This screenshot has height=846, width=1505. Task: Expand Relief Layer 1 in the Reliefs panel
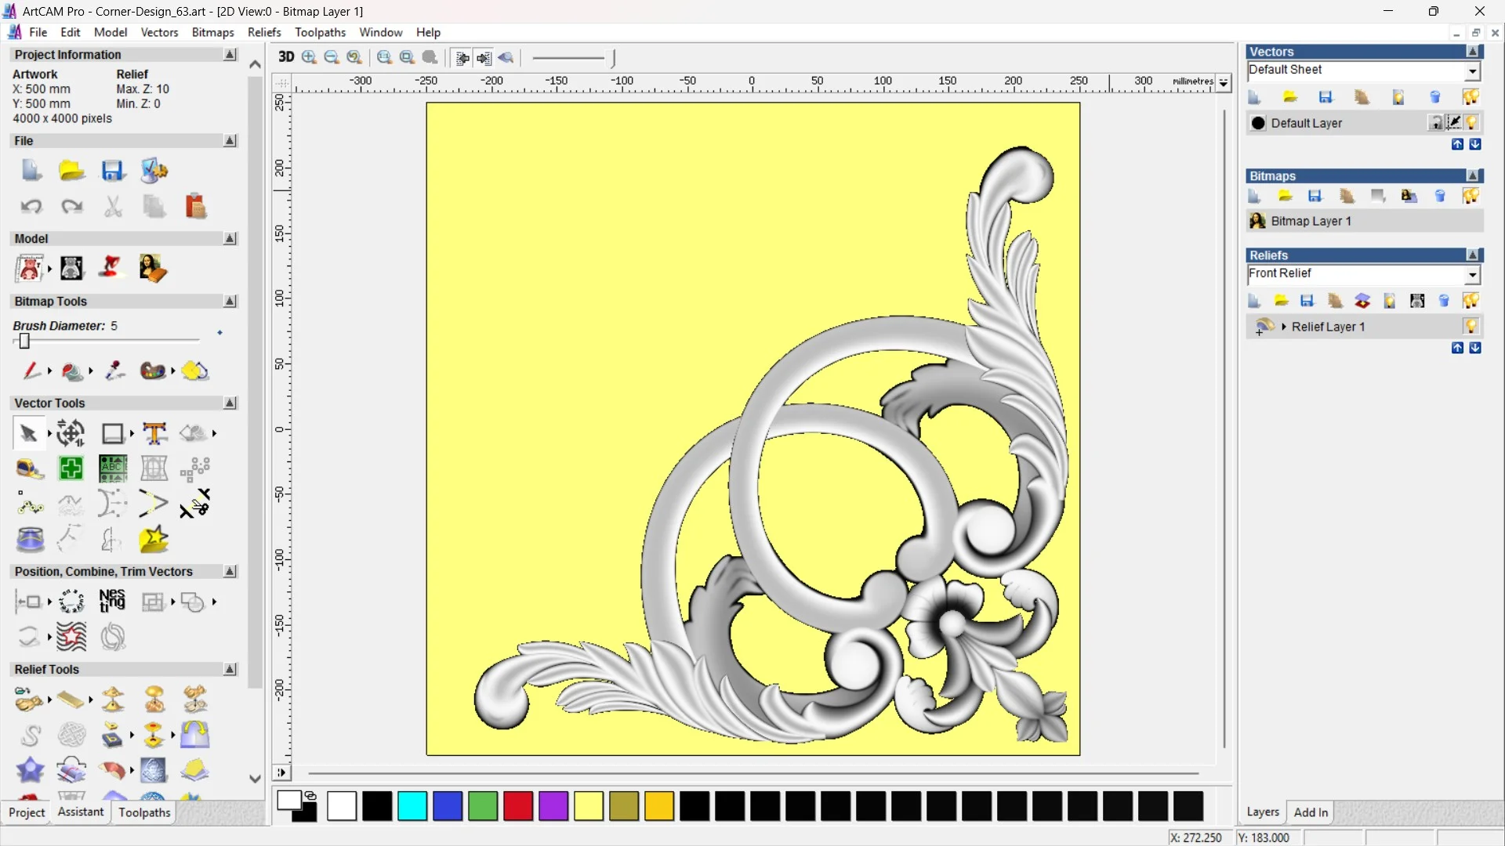[x=1284, y=327]
